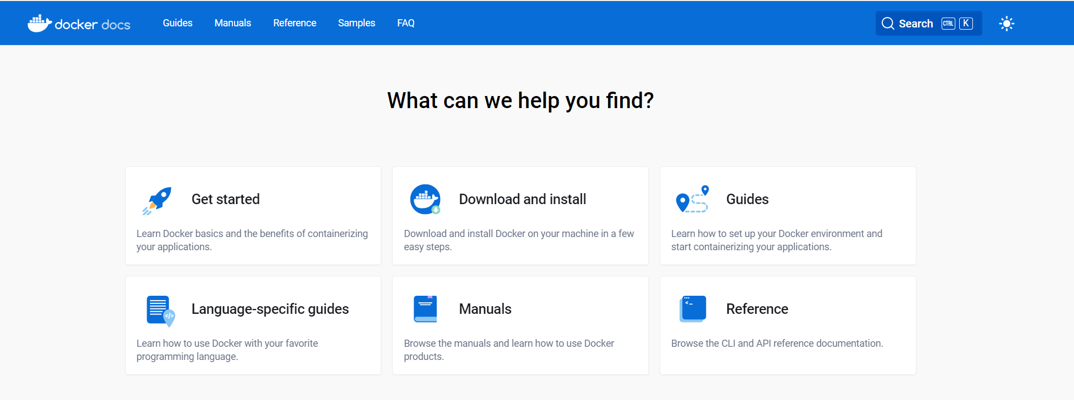Click the rocket icon on Get started

(x=157, y=200)
